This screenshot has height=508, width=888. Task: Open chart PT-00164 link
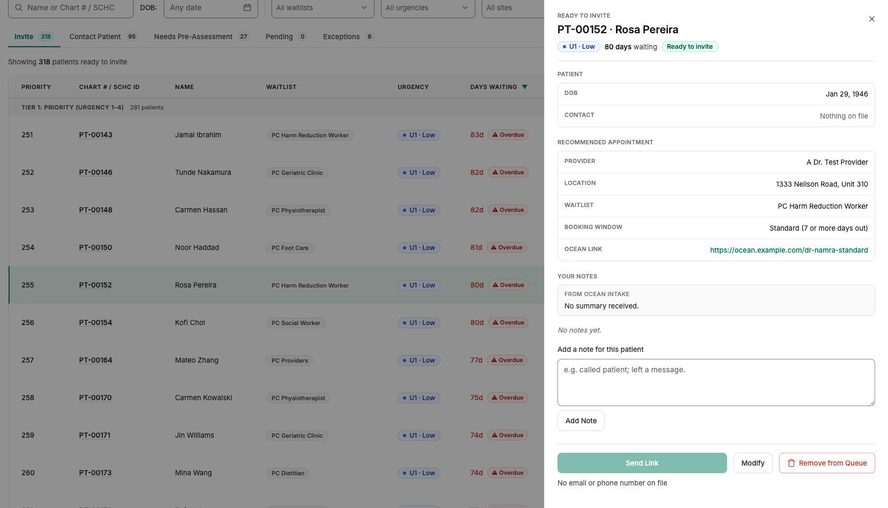(96, 360)
